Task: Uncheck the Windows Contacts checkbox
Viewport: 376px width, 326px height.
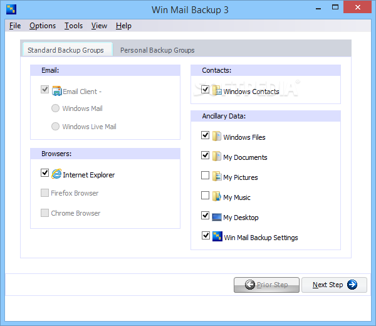Action: pyautogui.click(x=206, y=90)
